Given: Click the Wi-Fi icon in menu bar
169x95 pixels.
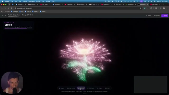Looking at the screenshot, I should click(148, 1).
